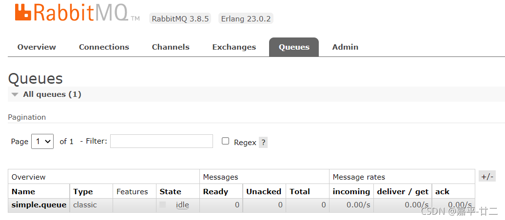This screenshot has height=220, width=505.
Task: Sort by the State column header
Action: pyautogui.click(x=170, y=192)
